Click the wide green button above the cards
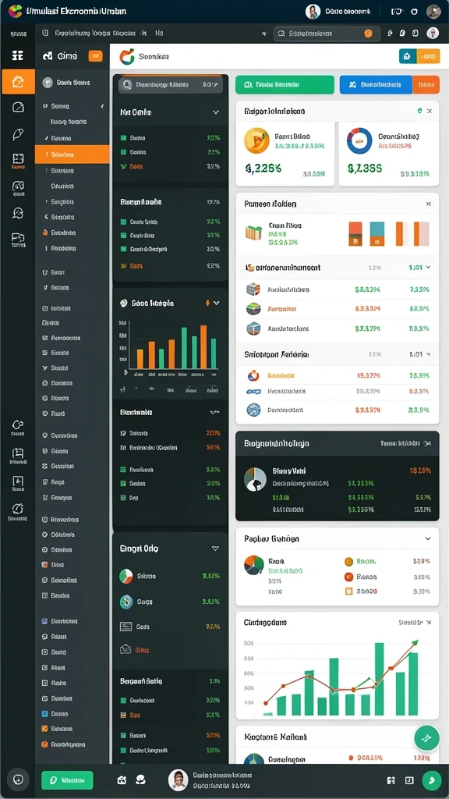Image resolution: width=449 pixels, height=799 pixels. (285, 84)
